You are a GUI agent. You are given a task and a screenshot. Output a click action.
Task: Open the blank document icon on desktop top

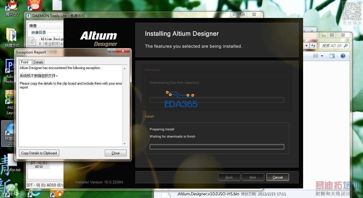(57, 5)
